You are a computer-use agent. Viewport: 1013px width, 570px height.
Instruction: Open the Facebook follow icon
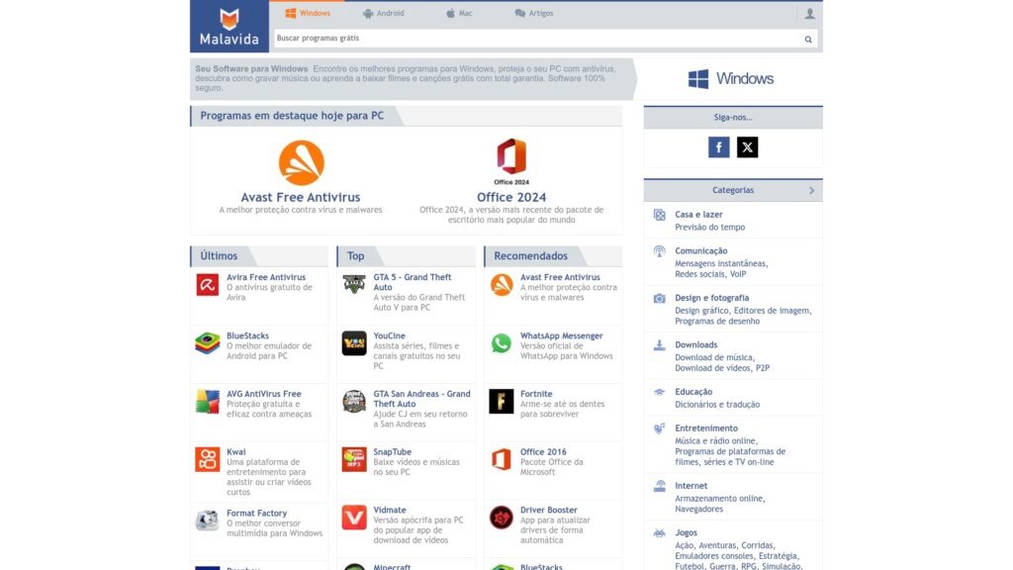point(718,147)
